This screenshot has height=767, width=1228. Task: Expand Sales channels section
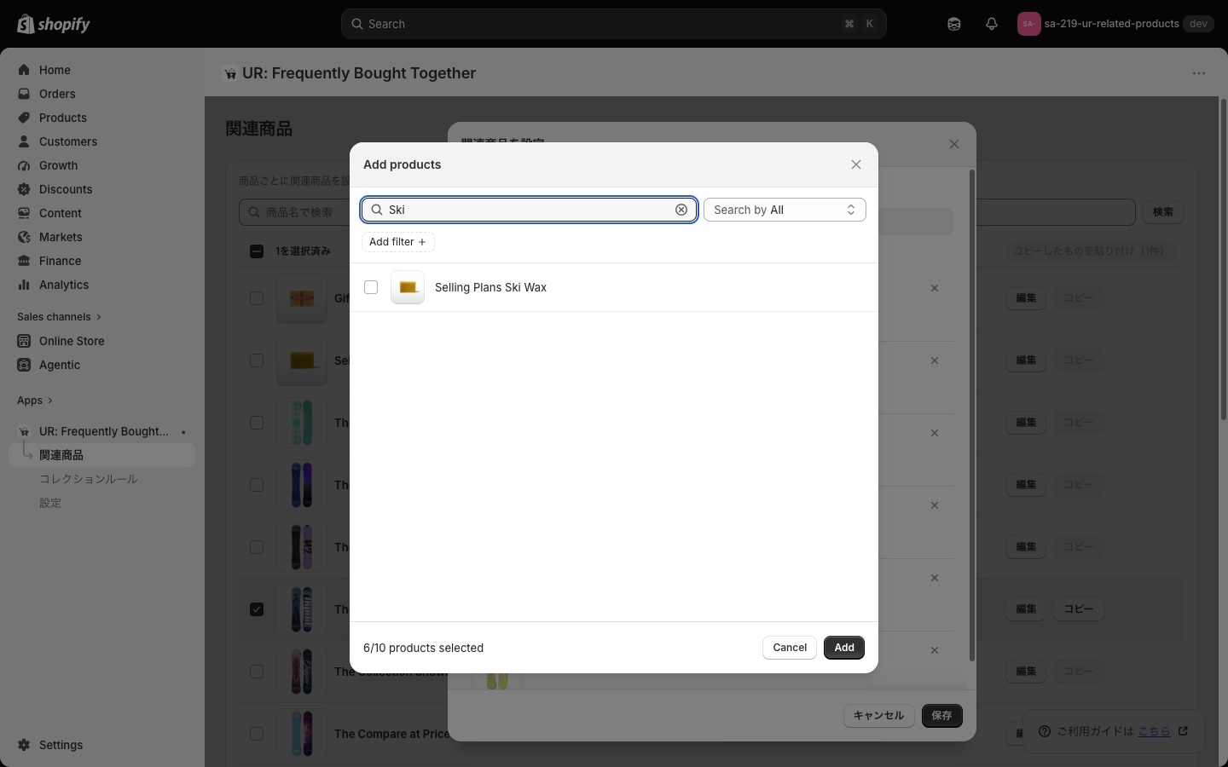60,317
